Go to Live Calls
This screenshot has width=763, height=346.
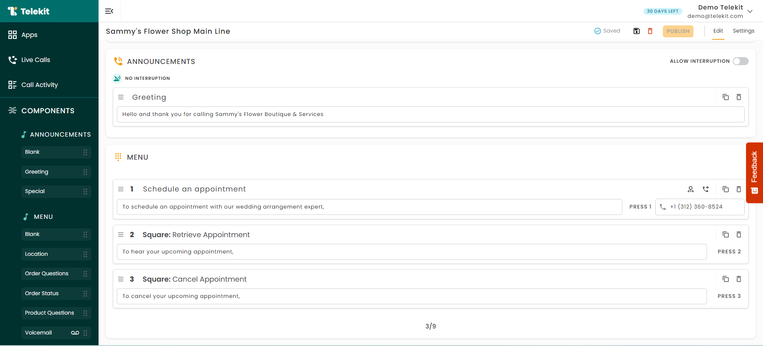coord(29,60)
